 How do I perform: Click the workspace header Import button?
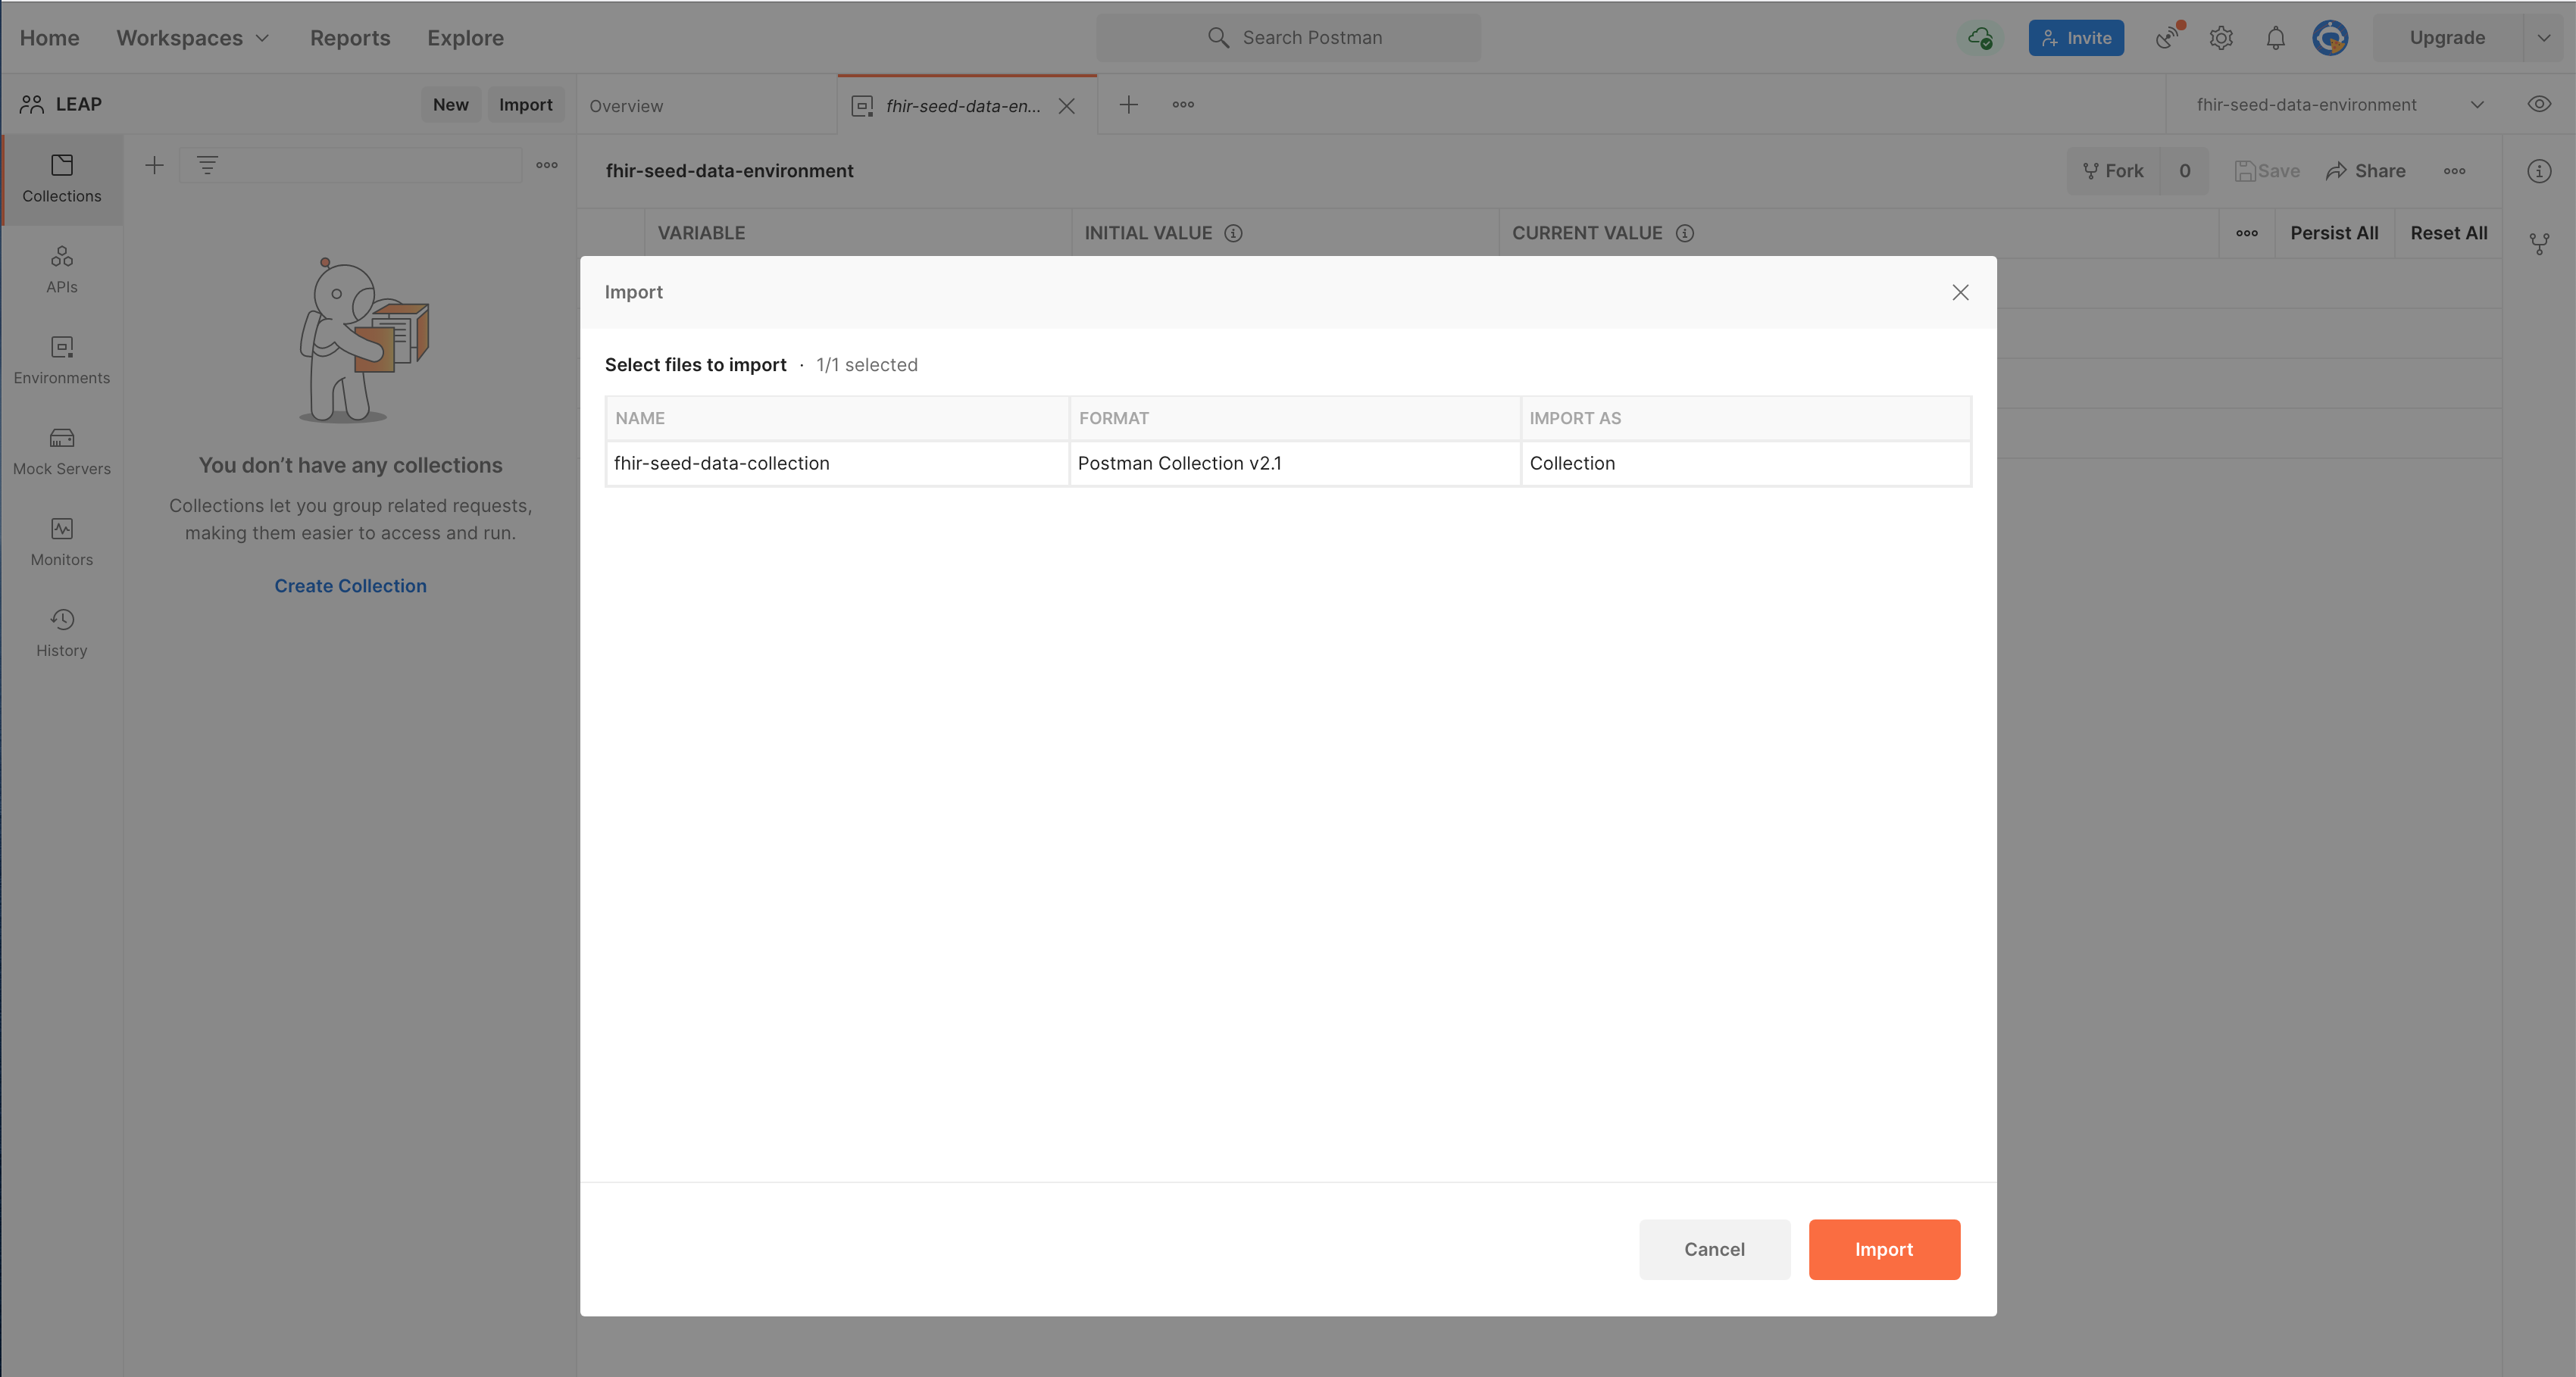click(x=525, y=104)
